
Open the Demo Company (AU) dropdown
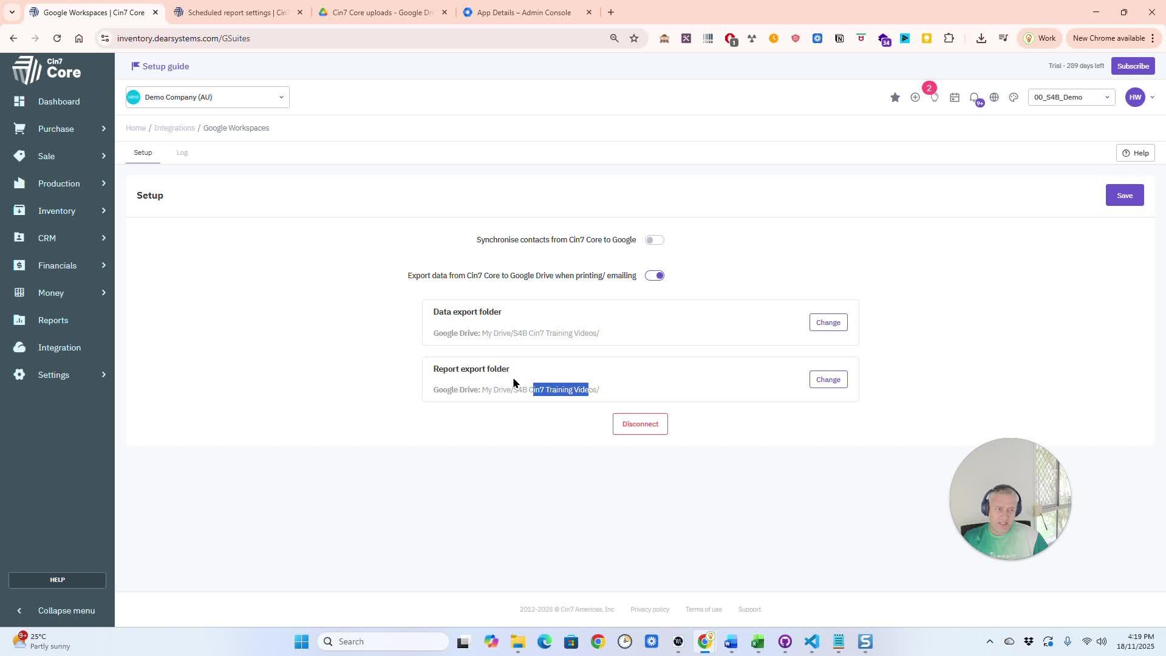coord(207,97)
